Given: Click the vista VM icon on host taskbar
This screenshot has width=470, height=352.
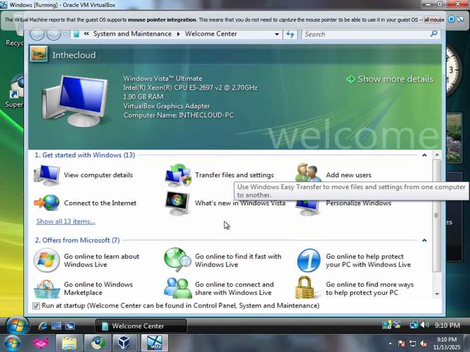Looking at the screenshot, I should click(x=155, y=343).
